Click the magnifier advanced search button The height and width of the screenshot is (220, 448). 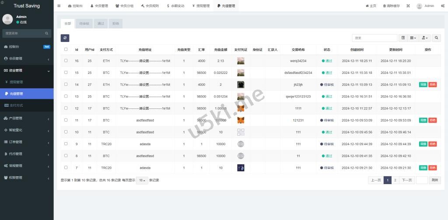(x=436, y=38)
